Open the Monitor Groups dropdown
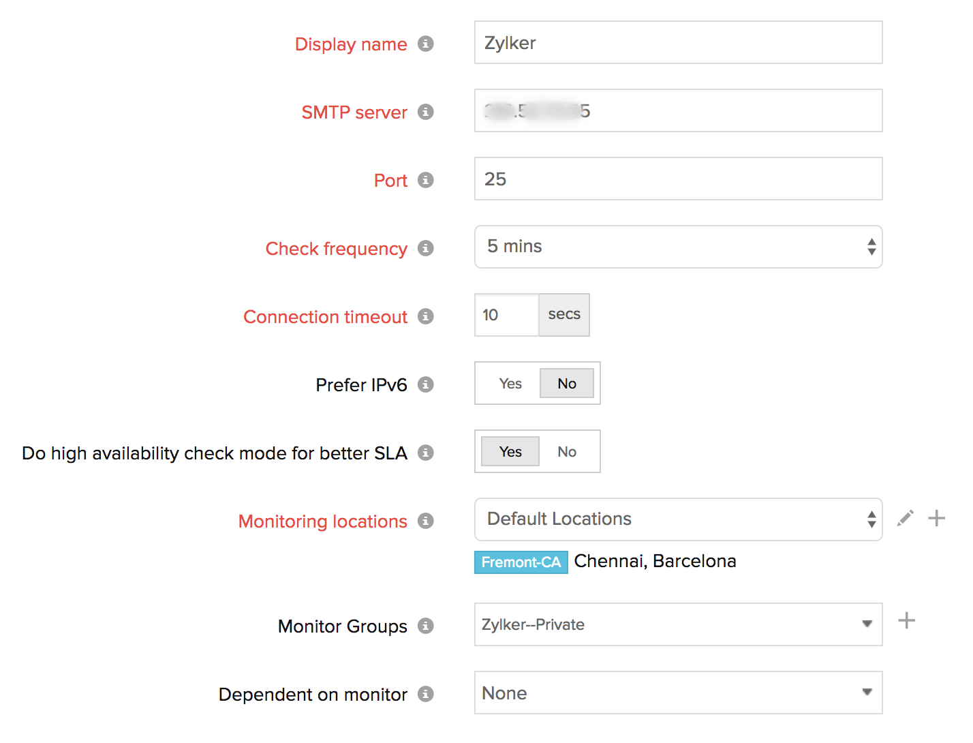The height and width of the screenshot is (743, 973). tap(678, 624)
